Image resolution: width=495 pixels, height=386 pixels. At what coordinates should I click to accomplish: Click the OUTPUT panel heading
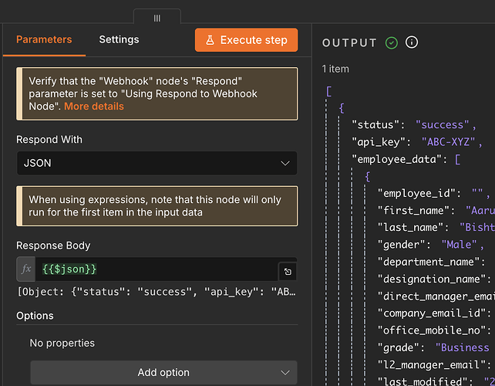click(x=349, y=42)
